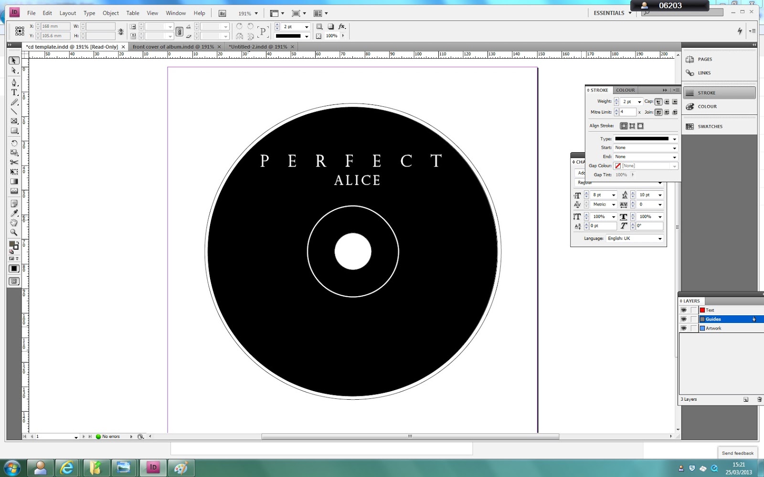Open the stroke Weight dropdown

pyautogui.click(x=639, y=101)
